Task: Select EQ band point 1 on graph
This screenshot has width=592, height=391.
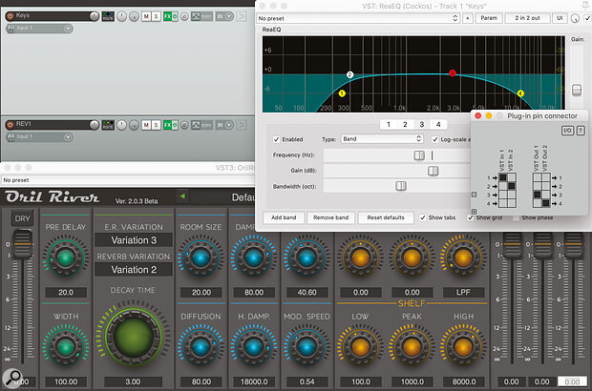Action: (x=342, y=93)
